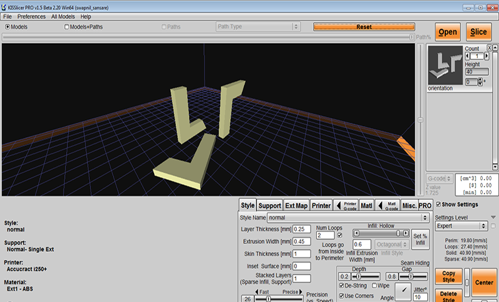The height and width of the screenshot is (302, 499).
Task: Click the Extrusion Width input field
Action: tap(302, 241)
